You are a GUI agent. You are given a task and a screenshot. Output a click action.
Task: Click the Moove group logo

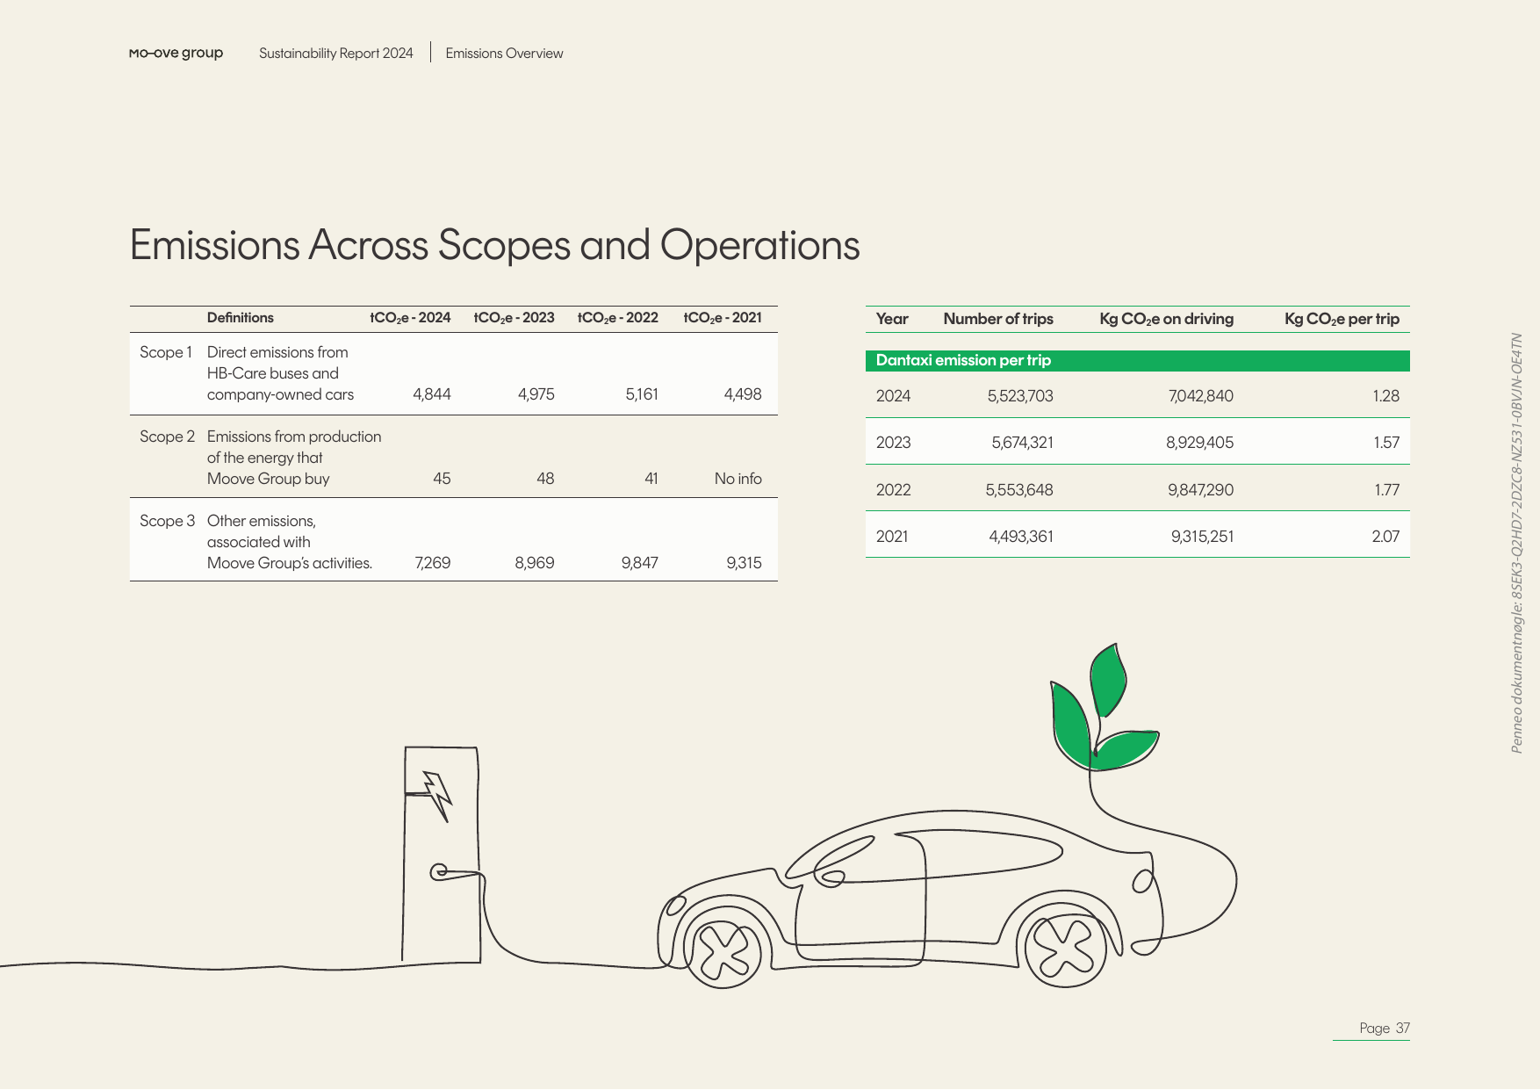coord(176,53)
